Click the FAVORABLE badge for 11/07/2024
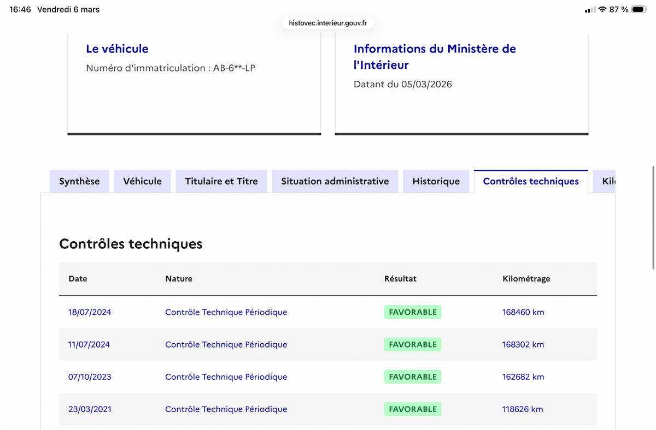This screenshot has width=656, height=430. (413, 344)
